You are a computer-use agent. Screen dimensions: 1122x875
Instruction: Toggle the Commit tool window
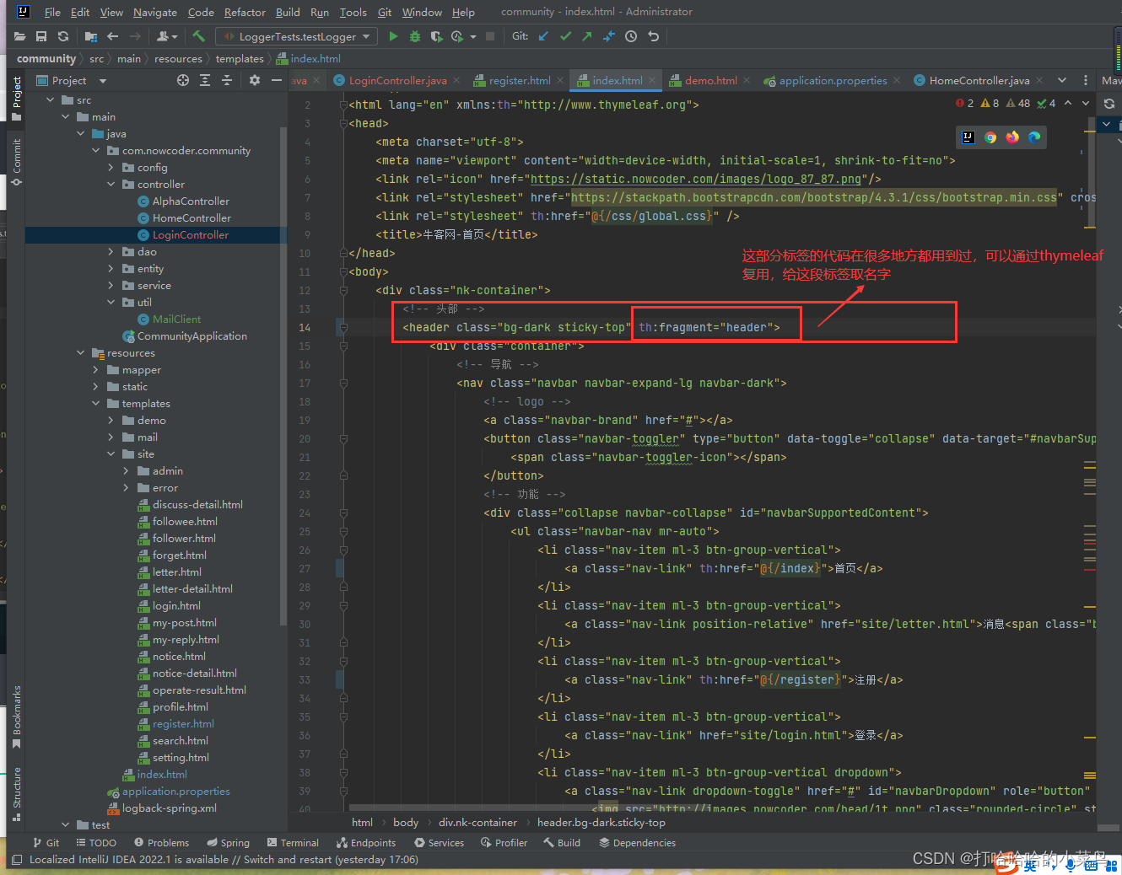(x=16, y=163)
